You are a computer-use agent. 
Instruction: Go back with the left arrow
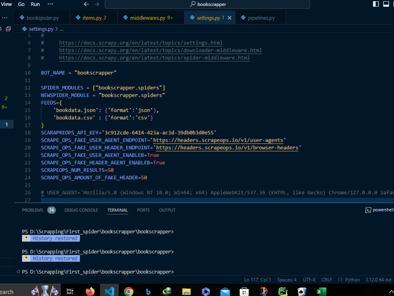86,4
